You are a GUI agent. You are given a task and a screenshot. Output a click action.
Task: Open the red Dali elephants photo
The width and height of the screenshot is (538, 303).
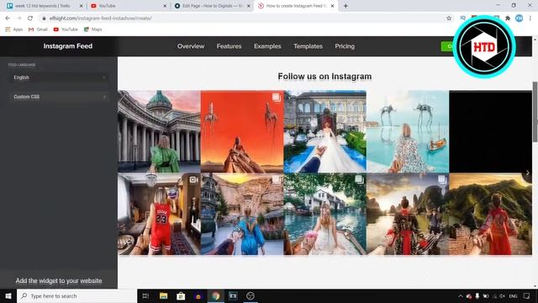point(242,131)
